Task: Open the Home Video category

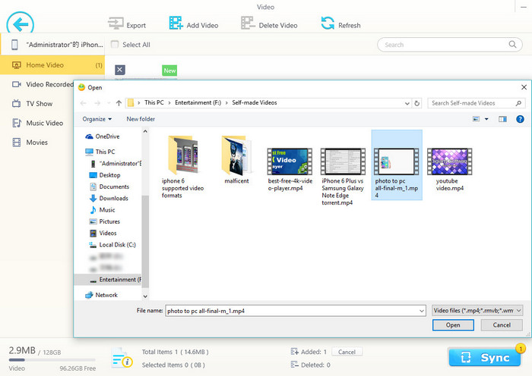Action: click(52, 65)
